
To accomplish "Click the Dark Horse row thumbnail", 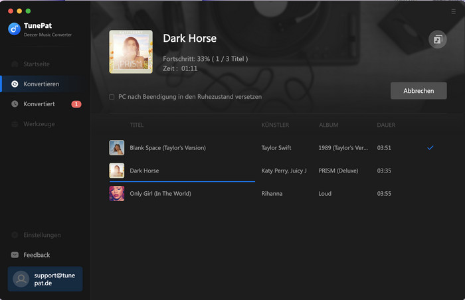I will click(x=116, y=171).
